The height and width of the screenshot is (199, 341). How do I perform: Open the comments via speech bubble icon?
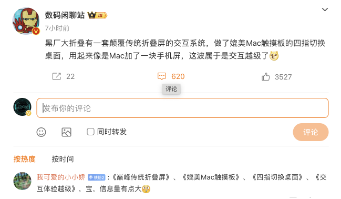pos(162,76)
